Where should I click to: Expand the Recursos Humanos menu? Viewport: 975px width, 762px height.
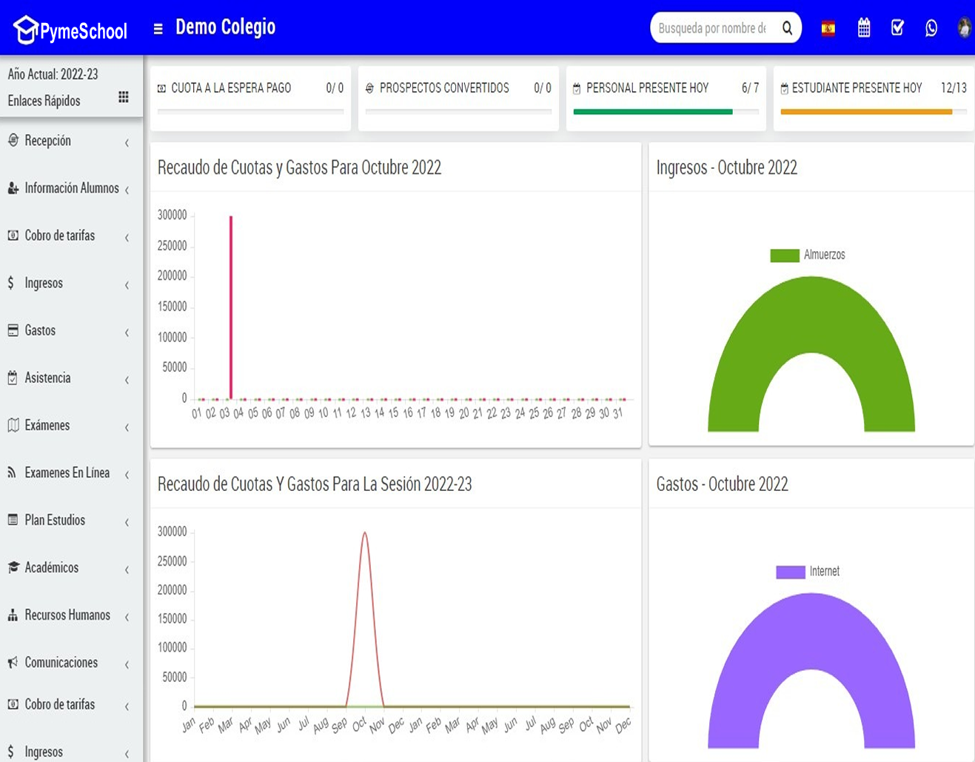[67, 615]
